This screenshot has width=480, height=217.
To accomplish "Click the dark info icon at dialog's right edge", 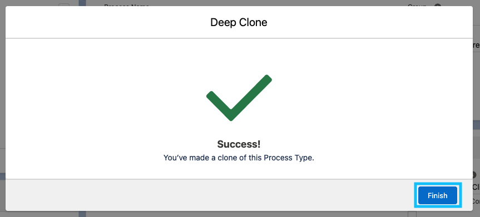I will [475, 175].
